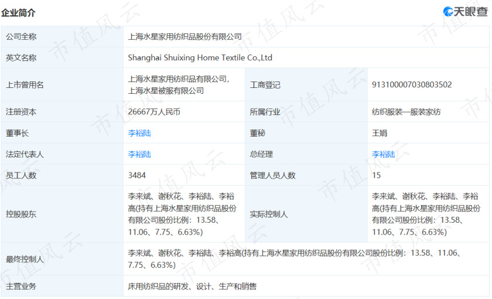
Task: Select the 企业简介 section heading
Action: 18,13
